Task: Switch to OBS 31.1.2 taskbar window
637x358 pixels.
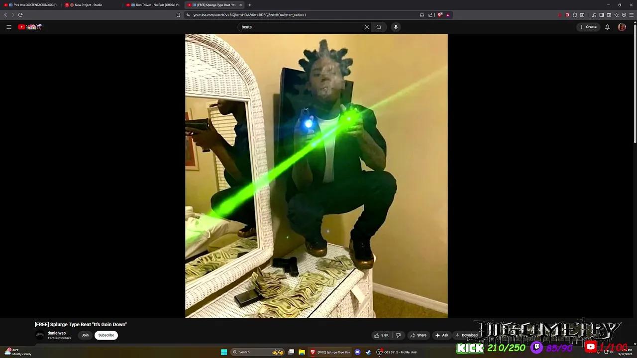Action: pyautogui.click(x=397, y=352)
